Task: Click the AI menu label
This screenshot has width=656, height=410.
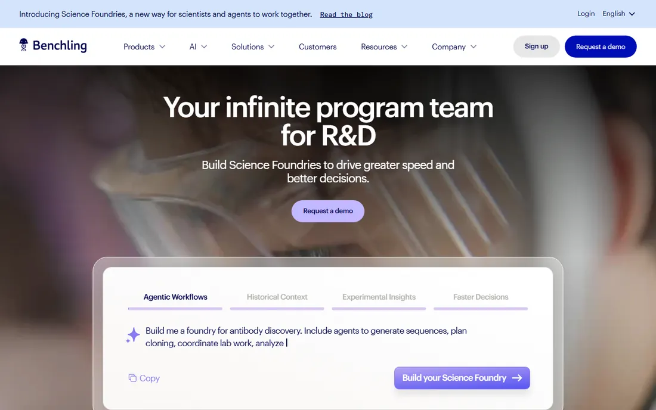Action: click(193, 47)
